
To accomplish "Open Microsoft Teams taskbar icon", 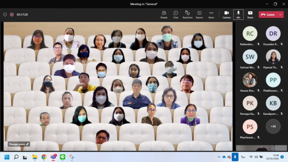I will pyautogui.click(x=53, y=157).
